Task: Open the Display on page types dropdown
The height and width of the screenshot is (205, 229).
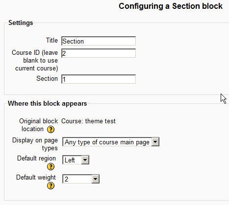Action: tap(111, 142)
